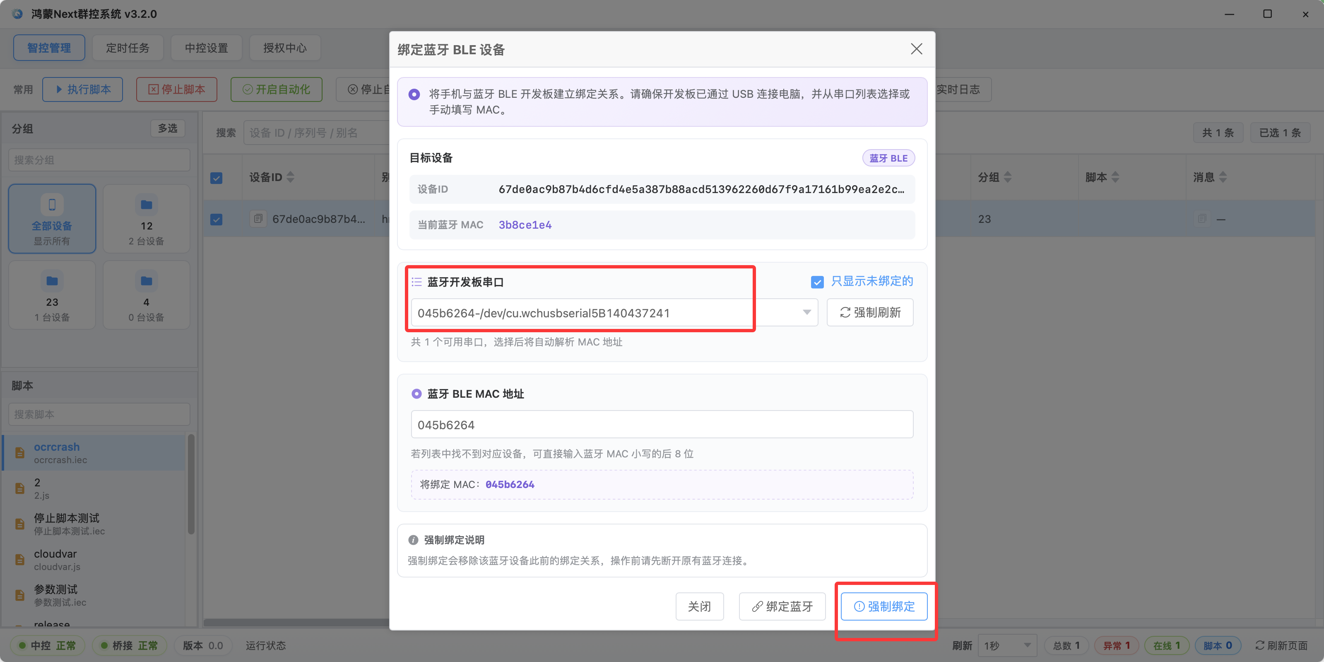Click the 停止脚本 stop button

[x=176, y=89]
